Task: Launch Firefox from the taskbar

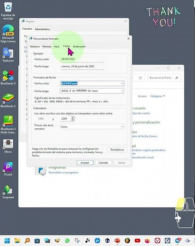Action: point(147,241)
